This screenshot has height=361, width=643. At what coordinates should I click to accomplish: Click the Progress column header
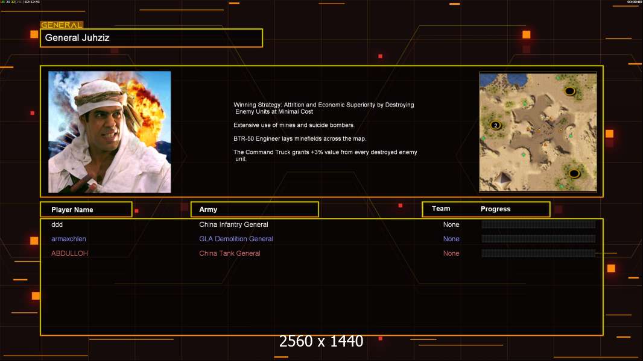(495, 209)
